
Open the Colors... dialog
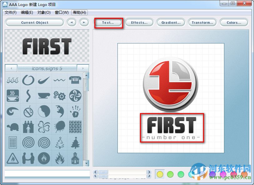(x=234, y=22)
